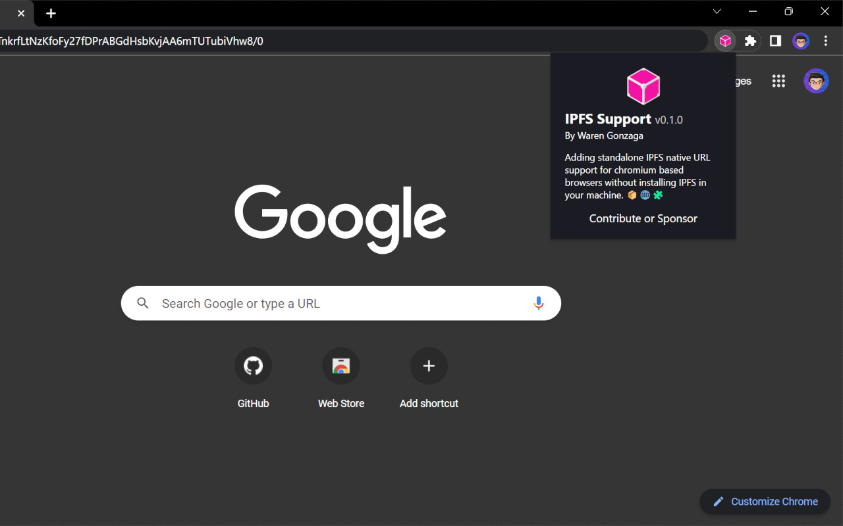This screenshot has height=526, width=843.
Task: Click the Google account avatar on the page
Action: (x=816, y=81)
